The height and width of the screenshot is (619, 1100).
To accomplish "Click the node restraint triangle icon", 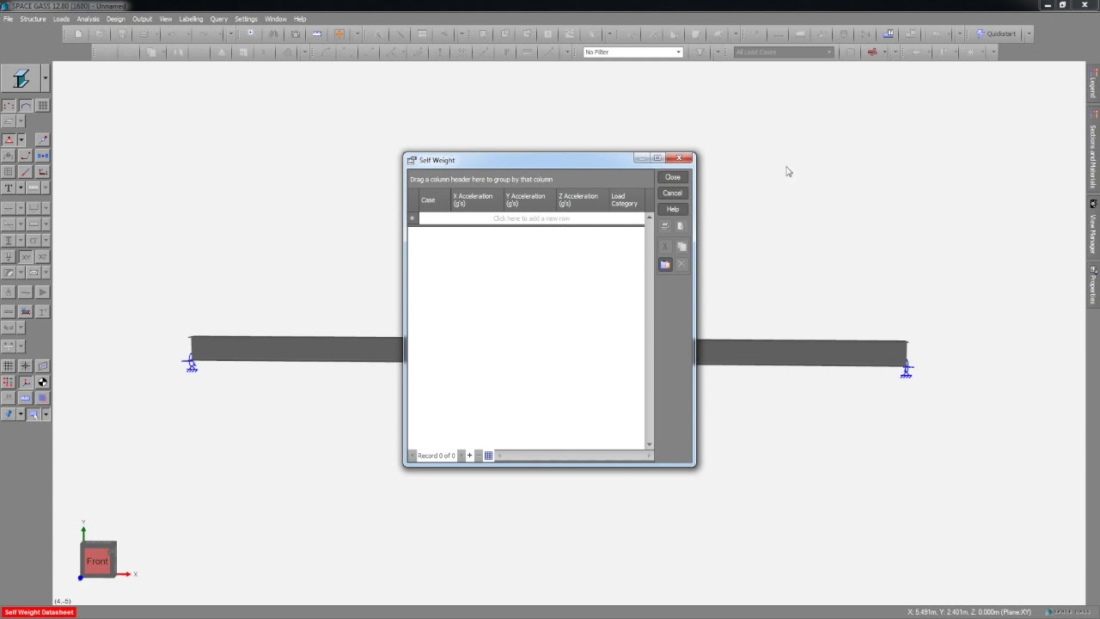I will pyautogui.click(x=9, y=139).
